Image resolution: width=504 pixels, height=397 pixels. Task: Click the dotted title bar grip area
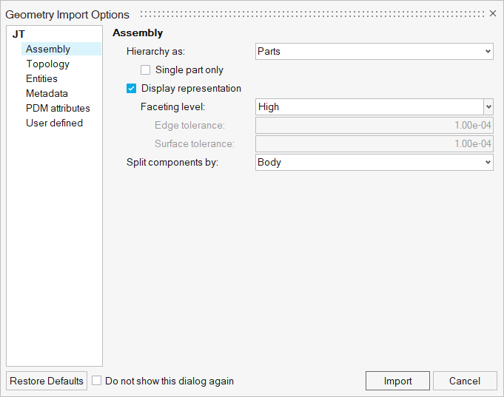click(x=312, y=14)
